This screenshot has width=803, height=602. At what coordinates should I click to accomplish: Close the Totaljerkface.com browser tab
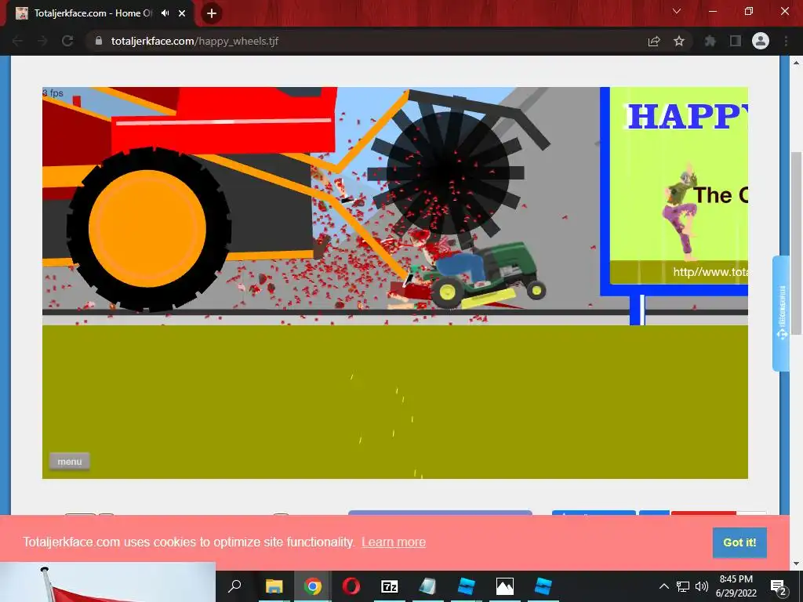pyautogui.click(x=182, y=13)
